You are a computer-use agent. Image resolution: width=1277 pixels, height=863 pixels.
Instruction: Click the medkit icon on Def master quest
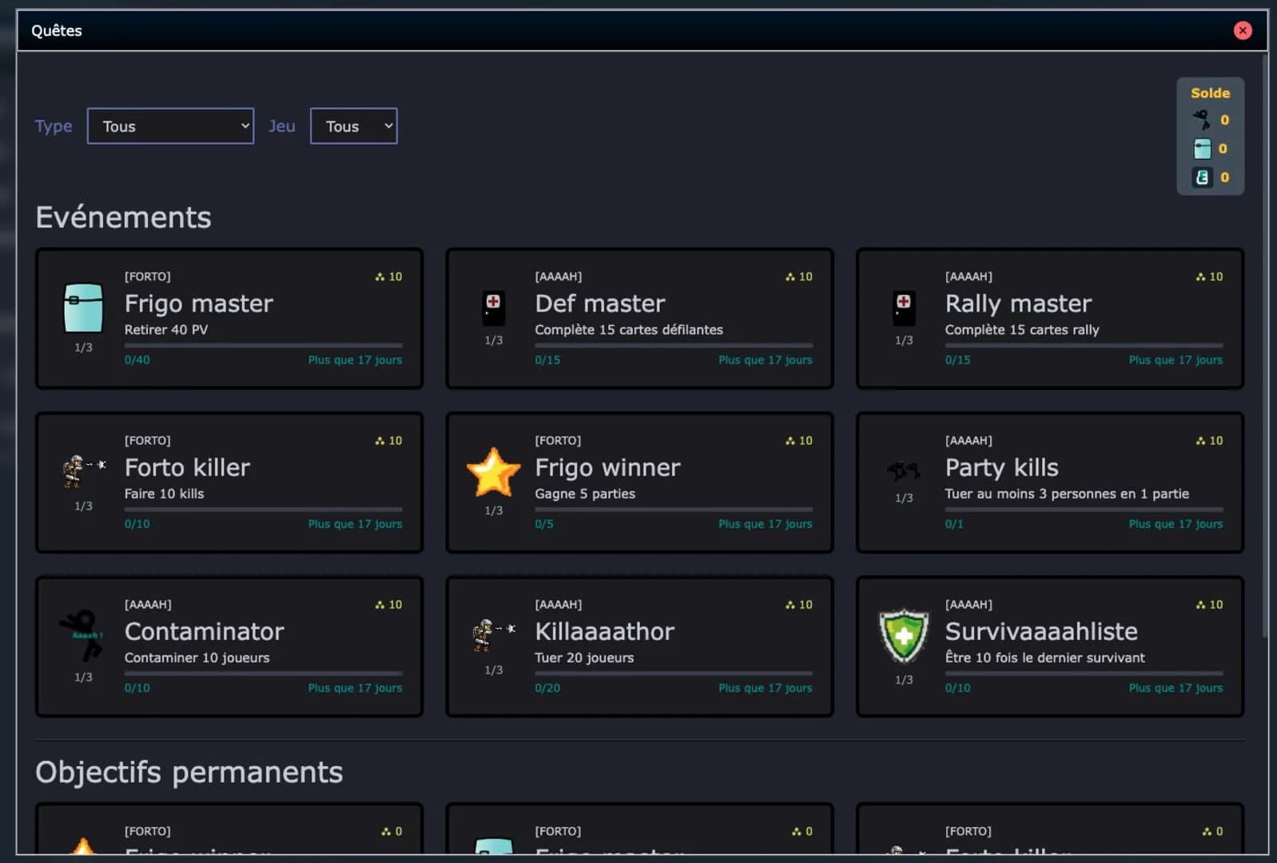coord(493,308)
